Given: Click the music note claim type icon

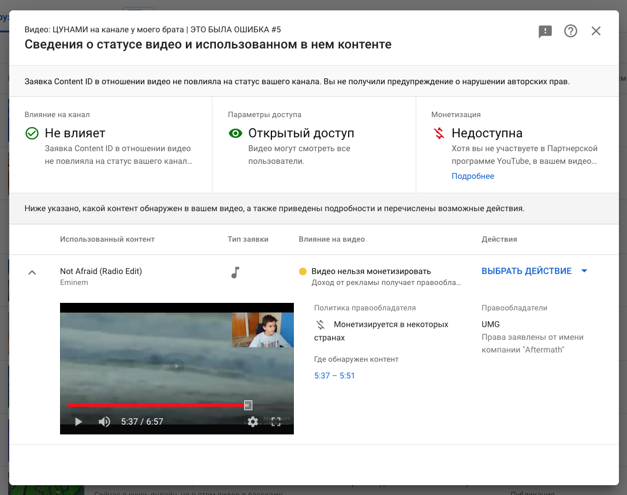Looking at the screenshot, I should pyautogui.click(x=236, y=272).
